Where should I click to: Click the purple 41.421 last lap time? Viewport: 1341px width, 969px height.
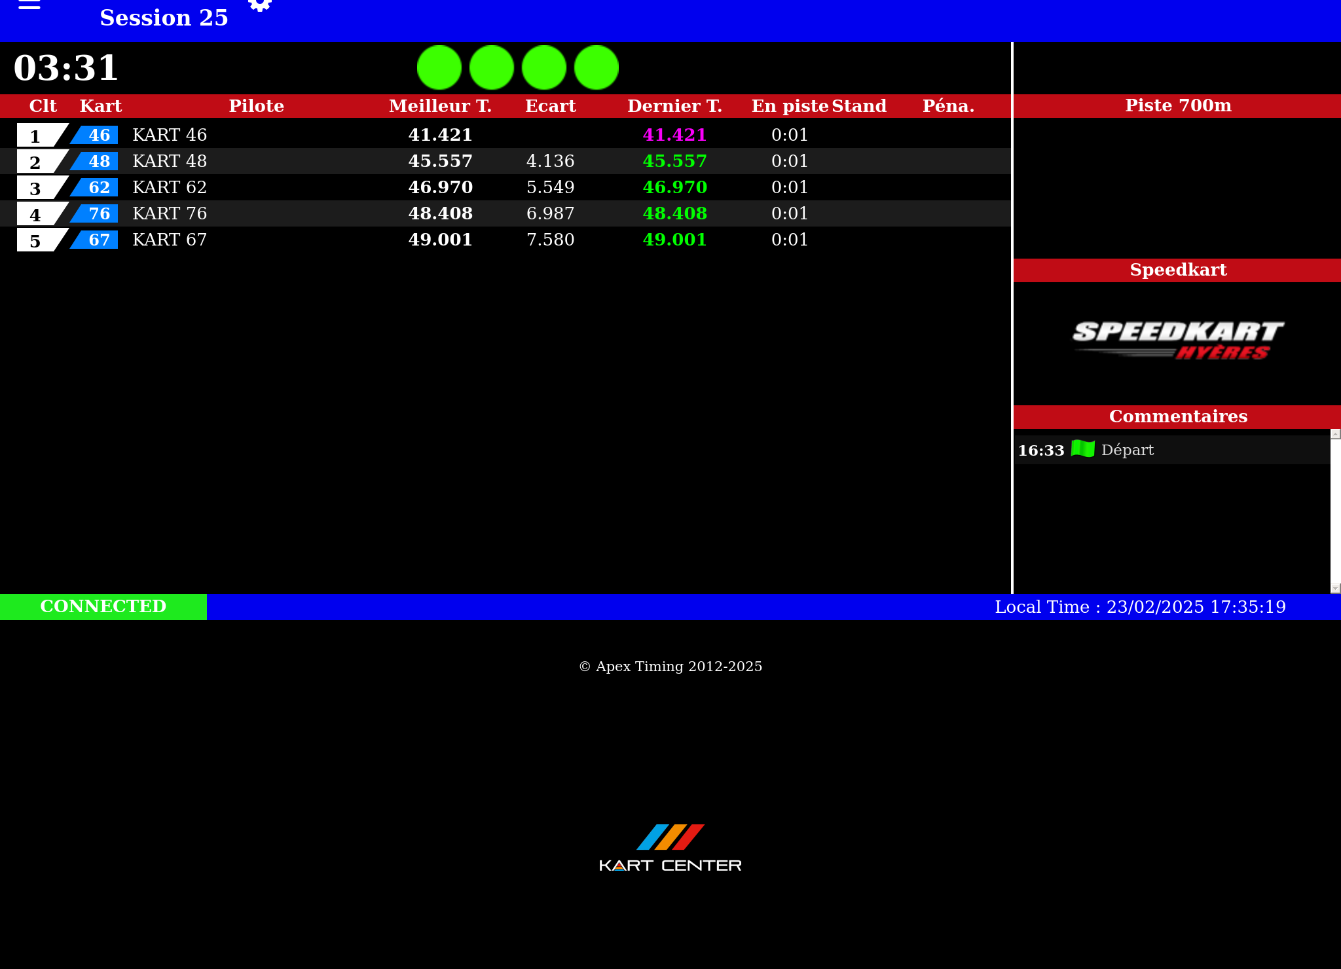[x=674, y=135]
